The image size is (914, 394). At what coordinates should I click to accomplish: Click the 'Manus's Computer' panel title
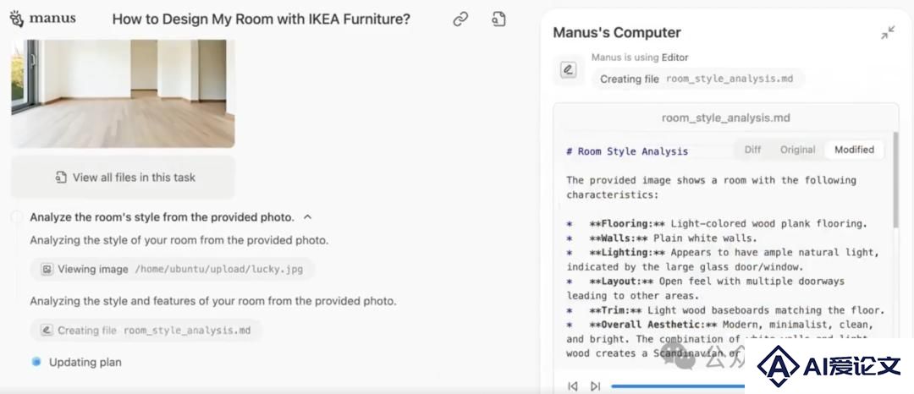(x=617, y=33)
